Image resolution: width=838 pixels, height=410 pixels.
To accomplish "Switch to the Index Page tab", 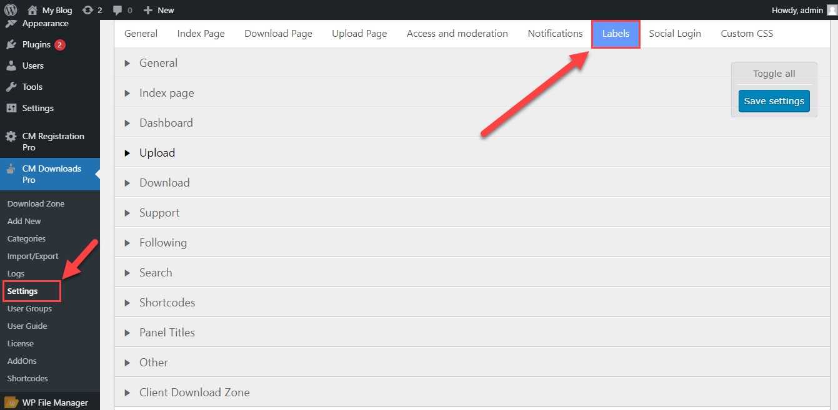I will [x=201, y=34].
